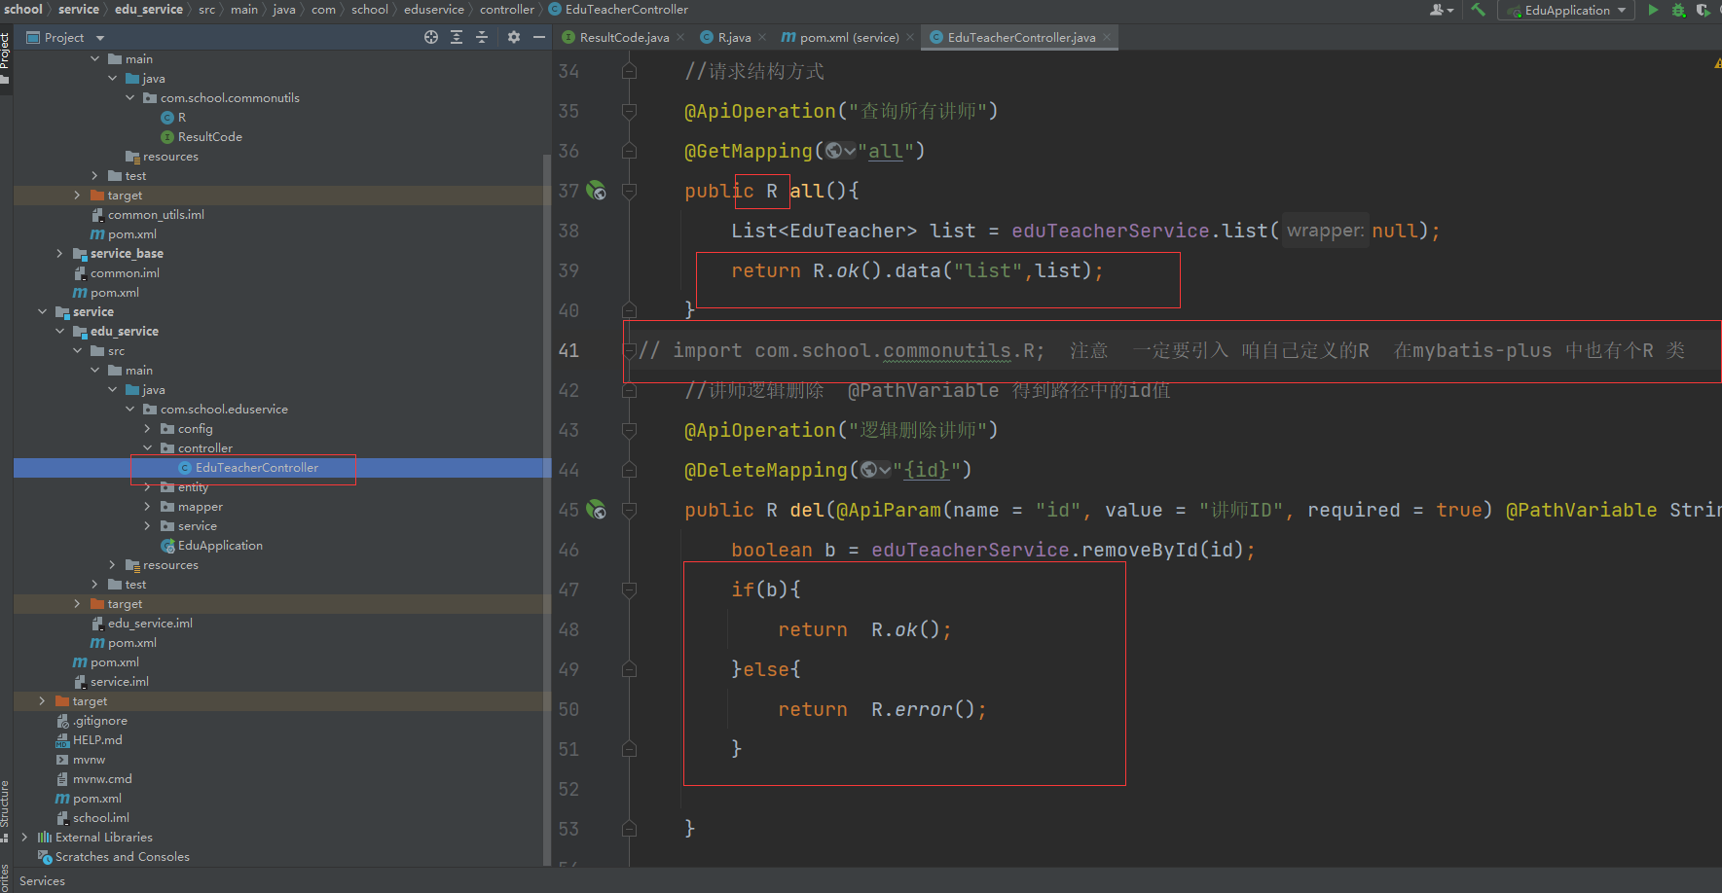Build the project using the hammer icon
1722x893 pixels.
coord(1477,10)
